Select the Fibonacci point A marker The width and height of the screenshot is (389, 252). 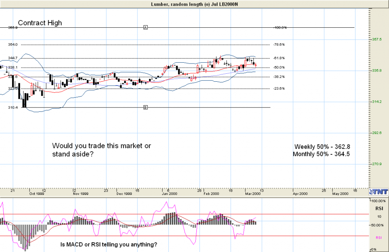pos(145,27)
